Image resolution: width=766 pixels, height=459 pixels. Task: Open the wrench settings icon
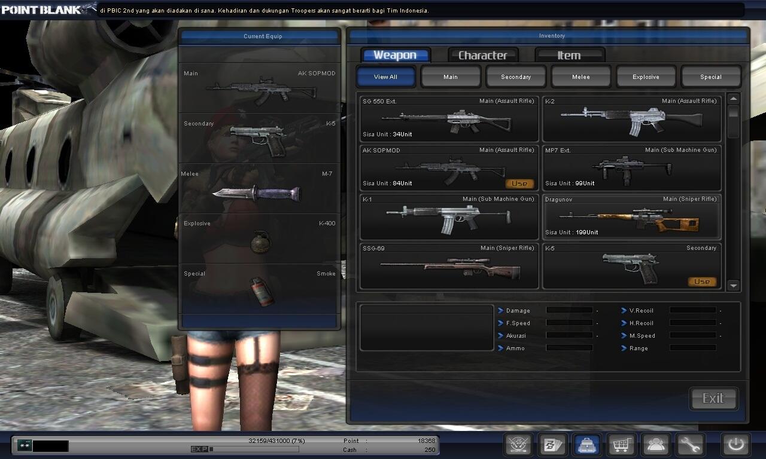coord(690,445)
